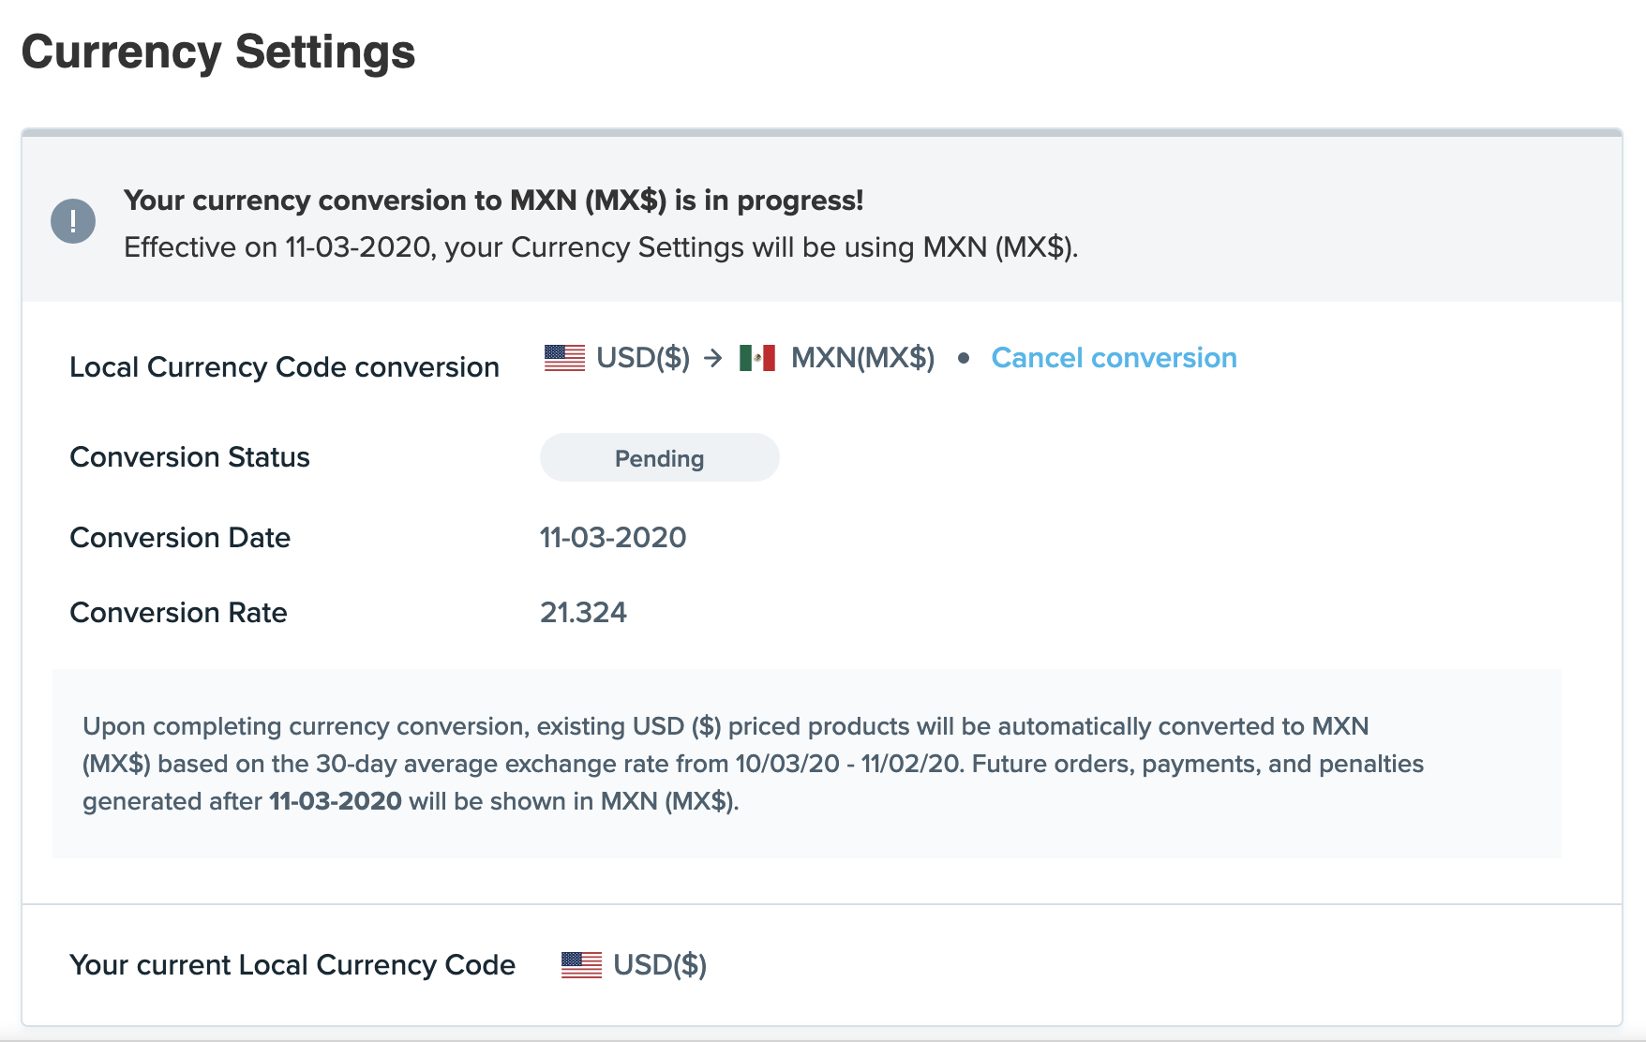Click the MXN(MX$) target currency text
The height and width of the screenshot is (1042, 1646).
click(862, 358)
